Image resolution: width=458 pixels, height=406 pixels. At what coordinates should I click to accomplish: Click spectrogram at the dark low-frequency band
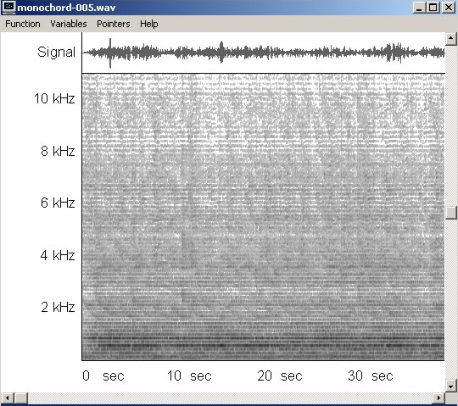[263, 345]
